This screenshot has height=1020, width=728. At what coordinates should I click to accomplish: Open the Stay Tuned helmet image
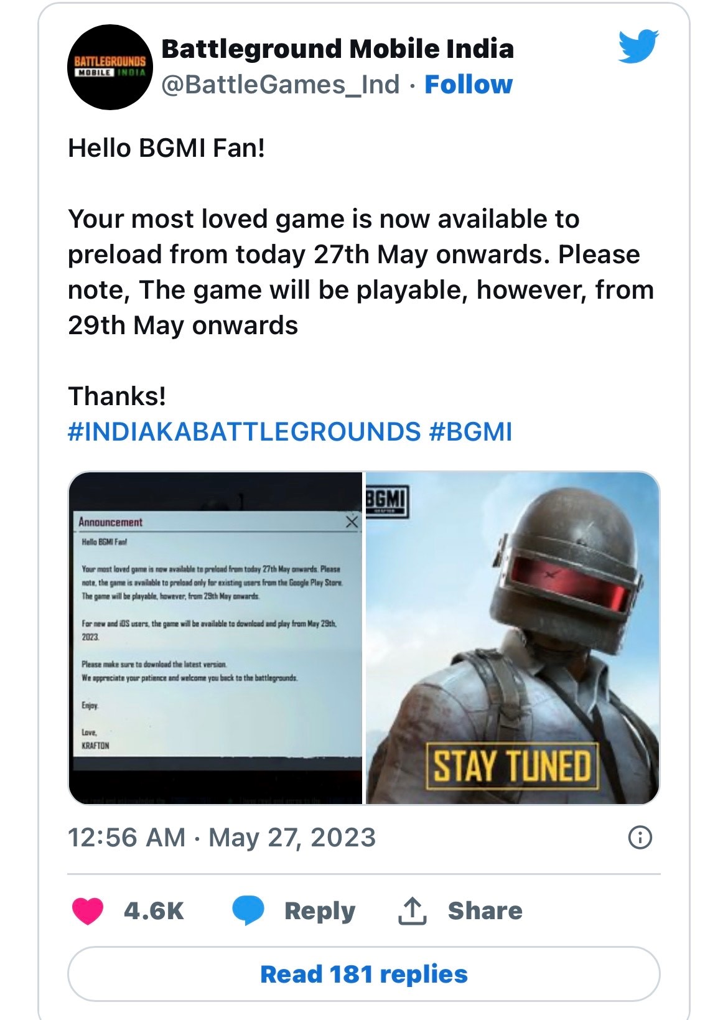(x=512, y=638)
